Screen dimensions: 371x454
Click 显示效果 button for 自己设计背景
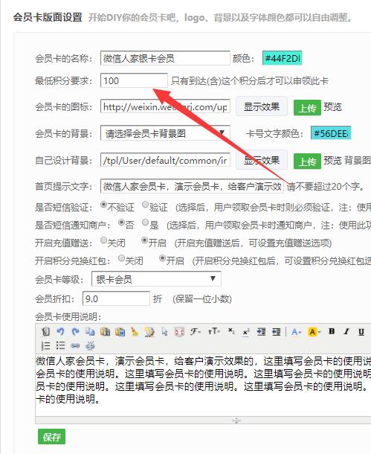pyautogui.click(x=262, y=160)
